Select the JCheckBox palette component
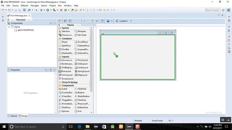 65,96
